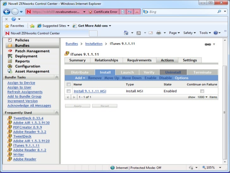Click the browser Back arrow button
230x173 pixels.
(7, 12)
